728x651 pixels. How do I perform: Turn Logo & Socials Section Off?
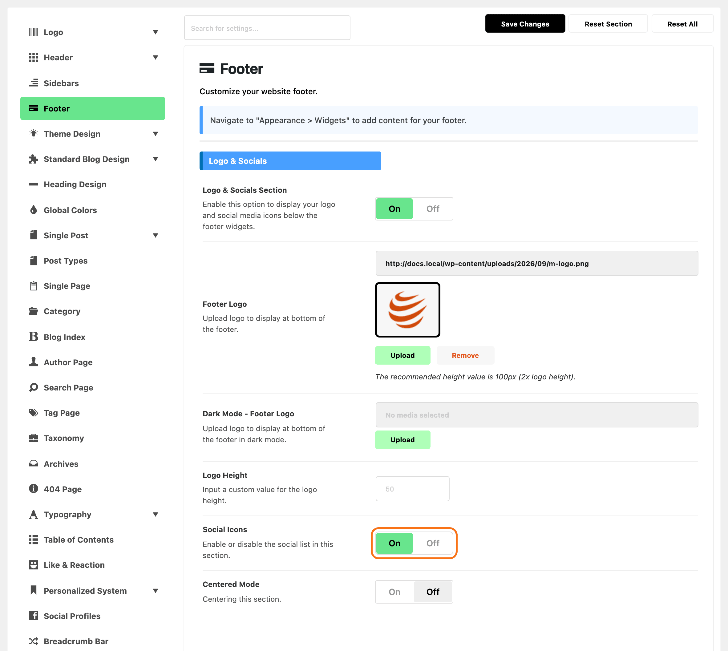coord(433,209)
